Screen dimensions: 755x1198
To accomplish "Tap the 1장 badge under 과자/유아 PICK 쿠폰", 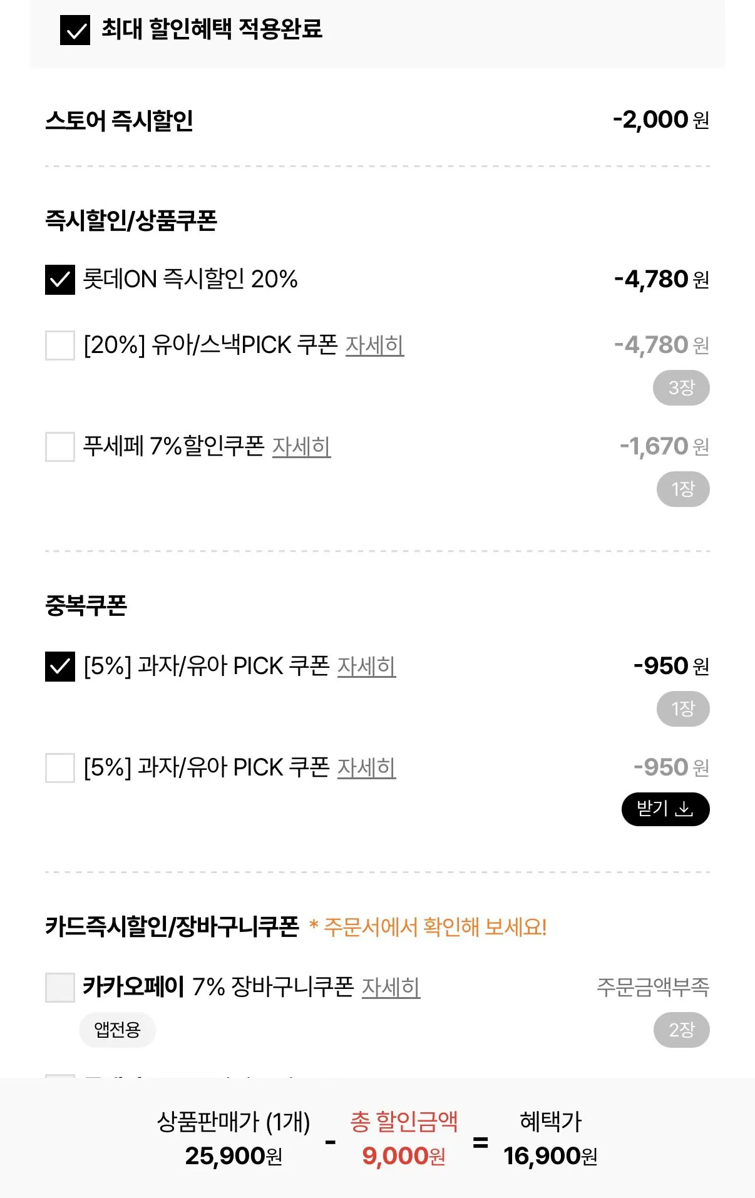I will 683,709.
